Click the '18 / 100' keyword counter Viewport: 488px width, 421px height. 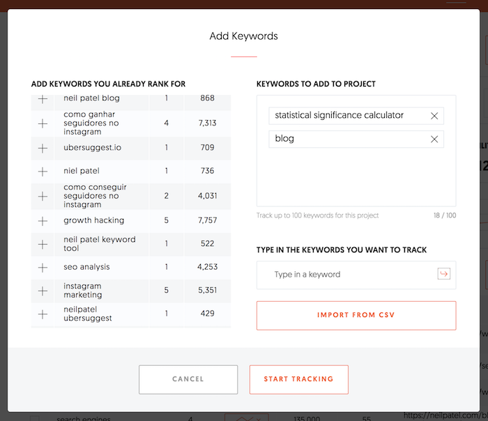click(x=445, y=215)
